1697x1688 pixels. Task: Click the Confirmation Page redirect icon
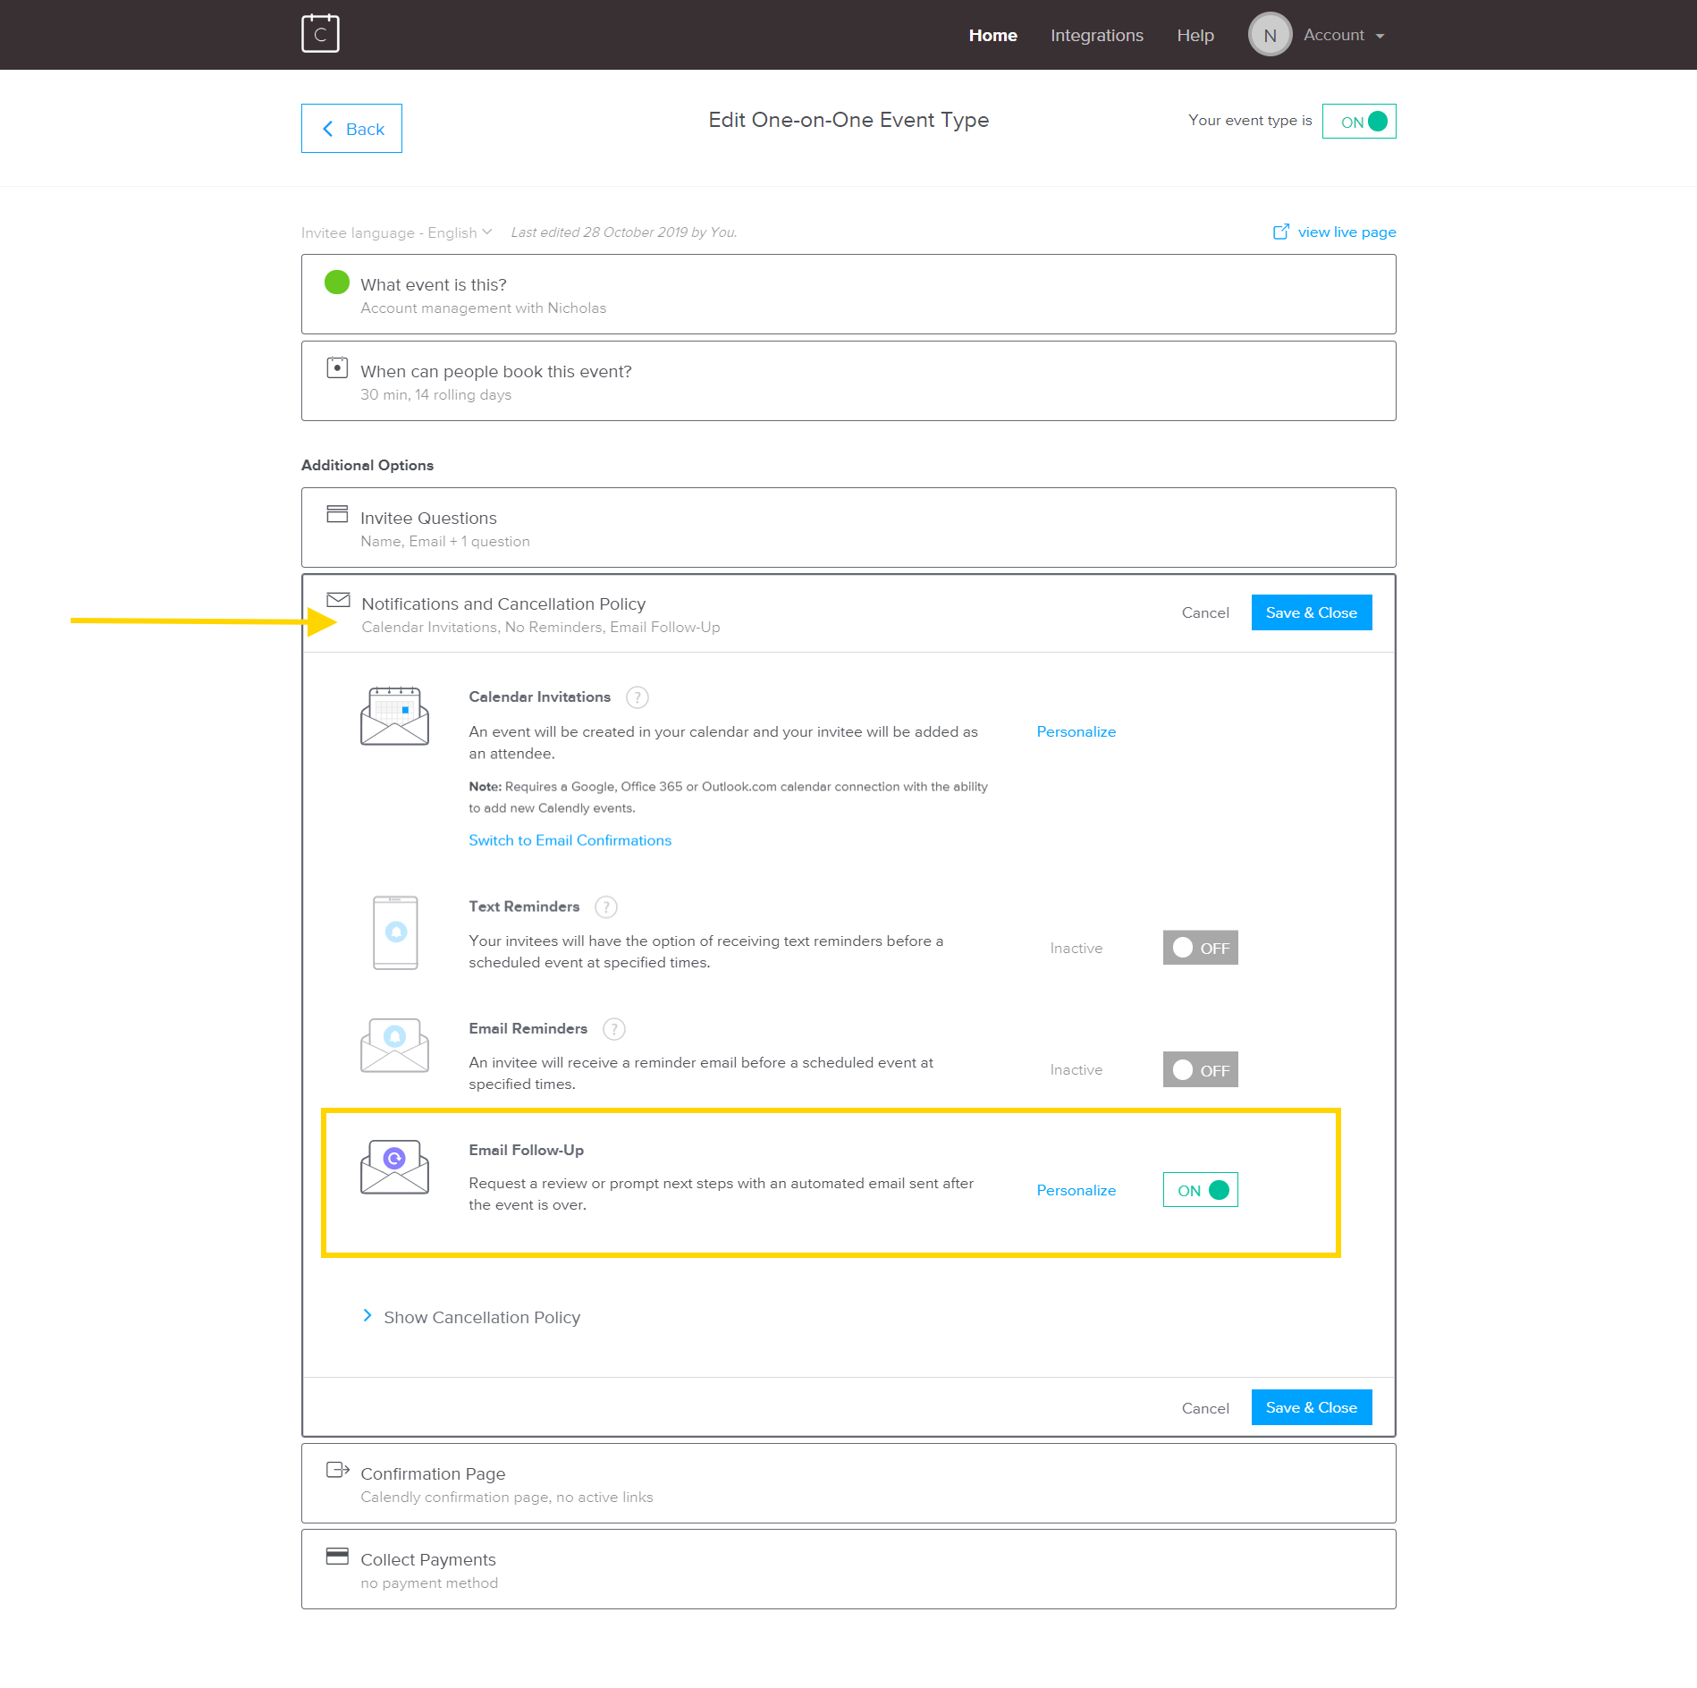click(x=337, y=1469)
